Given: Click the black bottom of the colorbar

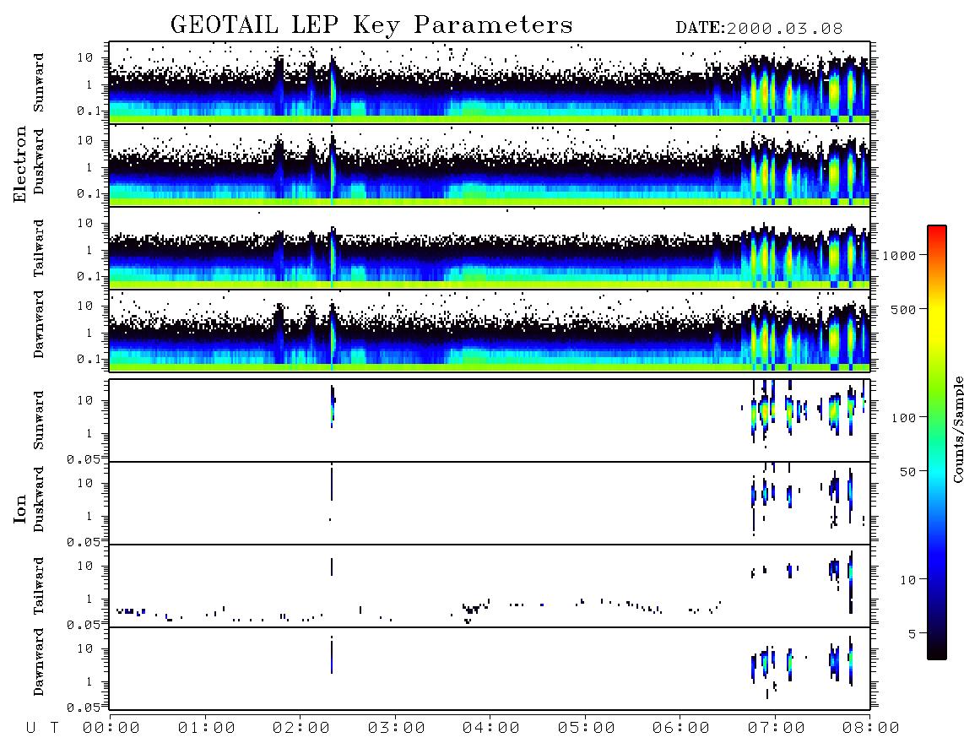Looking at the screenshot, I should 937,651.
